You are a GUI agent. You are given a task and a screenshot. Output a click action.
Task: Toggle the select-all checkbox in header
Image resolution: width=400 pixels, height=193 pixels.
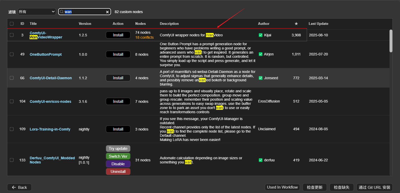pos(12,24)
